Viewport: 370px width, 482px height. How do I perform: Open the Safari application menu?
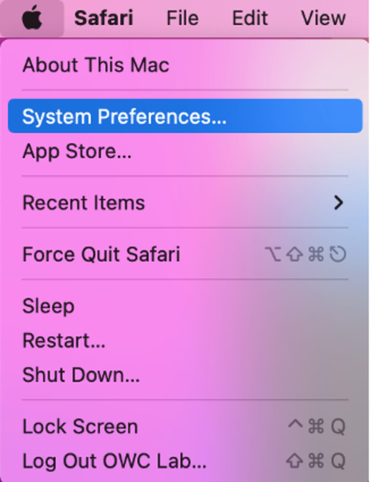(x=104, y=18)
